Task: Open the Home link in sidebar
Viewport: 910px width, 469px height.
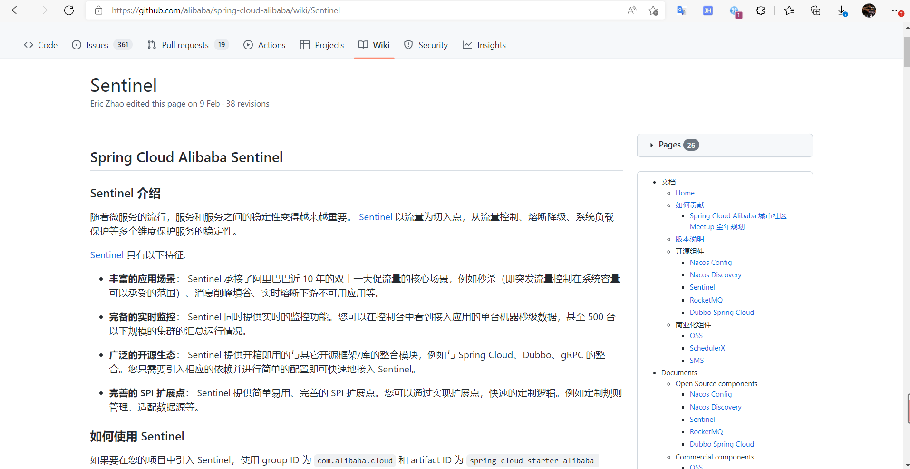Action: 685,193
